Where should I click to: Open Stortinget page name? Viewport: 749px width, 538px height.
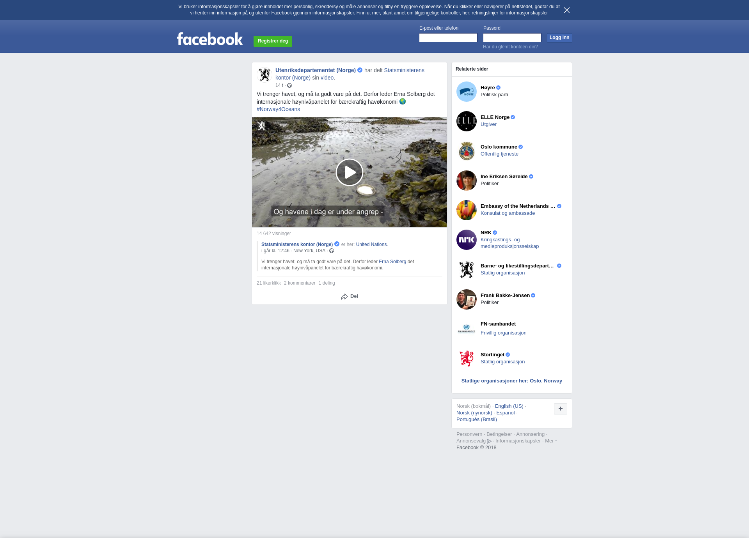tap(492, 355)
